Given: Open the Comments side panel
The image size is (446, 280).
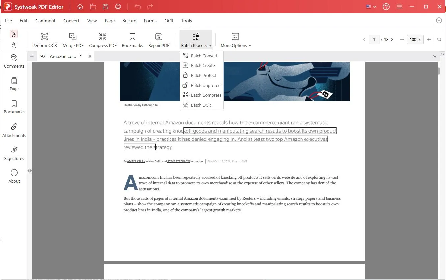Looking at the screenshot, I should (14, 61).
